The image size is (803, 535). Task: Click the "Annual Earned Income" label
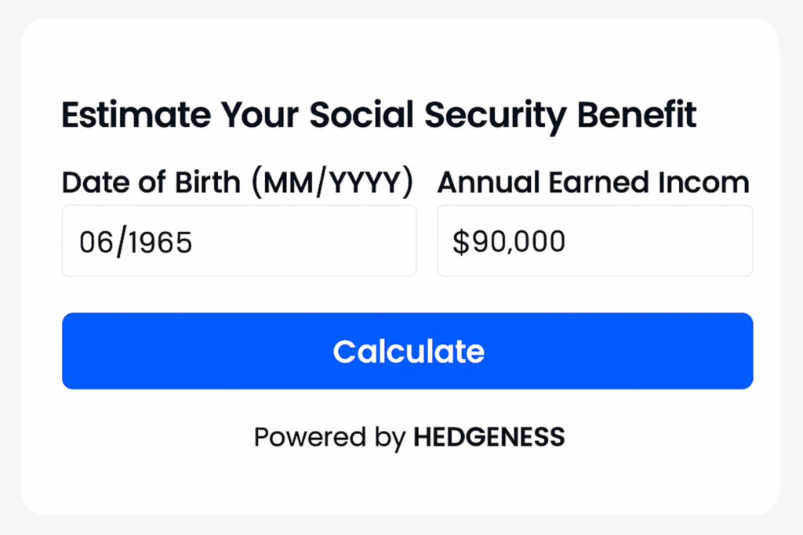coord(593,183)
